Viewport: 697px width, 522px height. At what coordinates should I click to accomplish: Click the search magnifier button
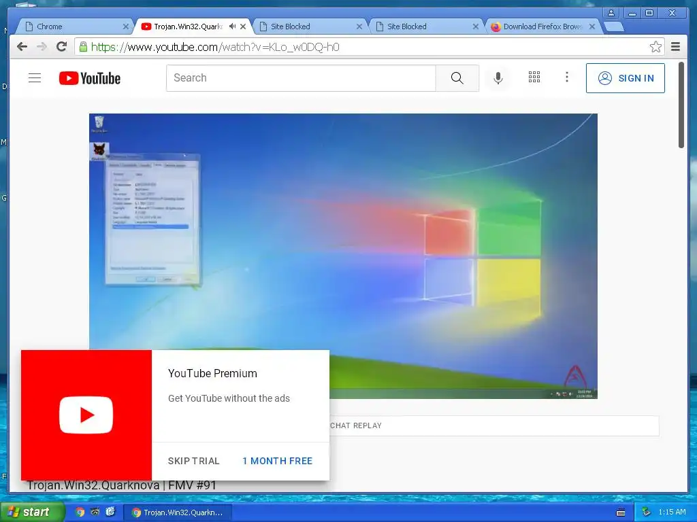(457, 78)
